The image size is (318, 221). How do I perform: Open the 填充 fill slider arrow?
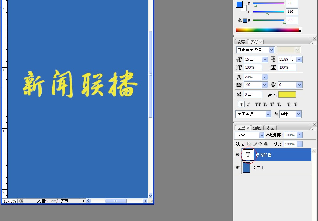coord(299,144)
